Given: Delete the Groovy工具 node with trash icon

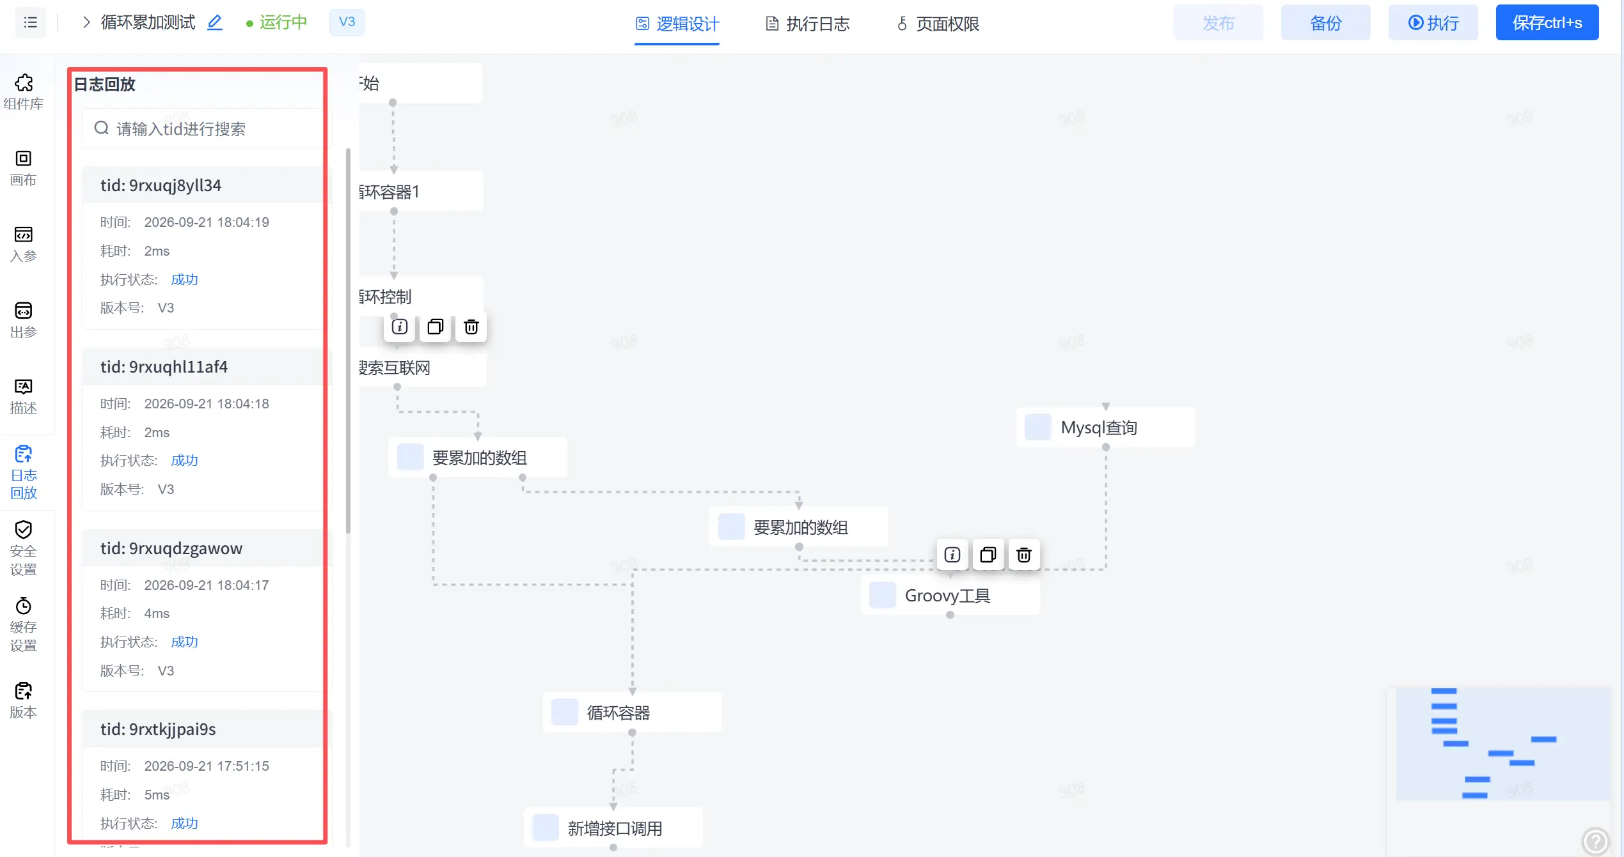Looking at the screenshot, I should pyautogui.click(x=1024, y=555).
